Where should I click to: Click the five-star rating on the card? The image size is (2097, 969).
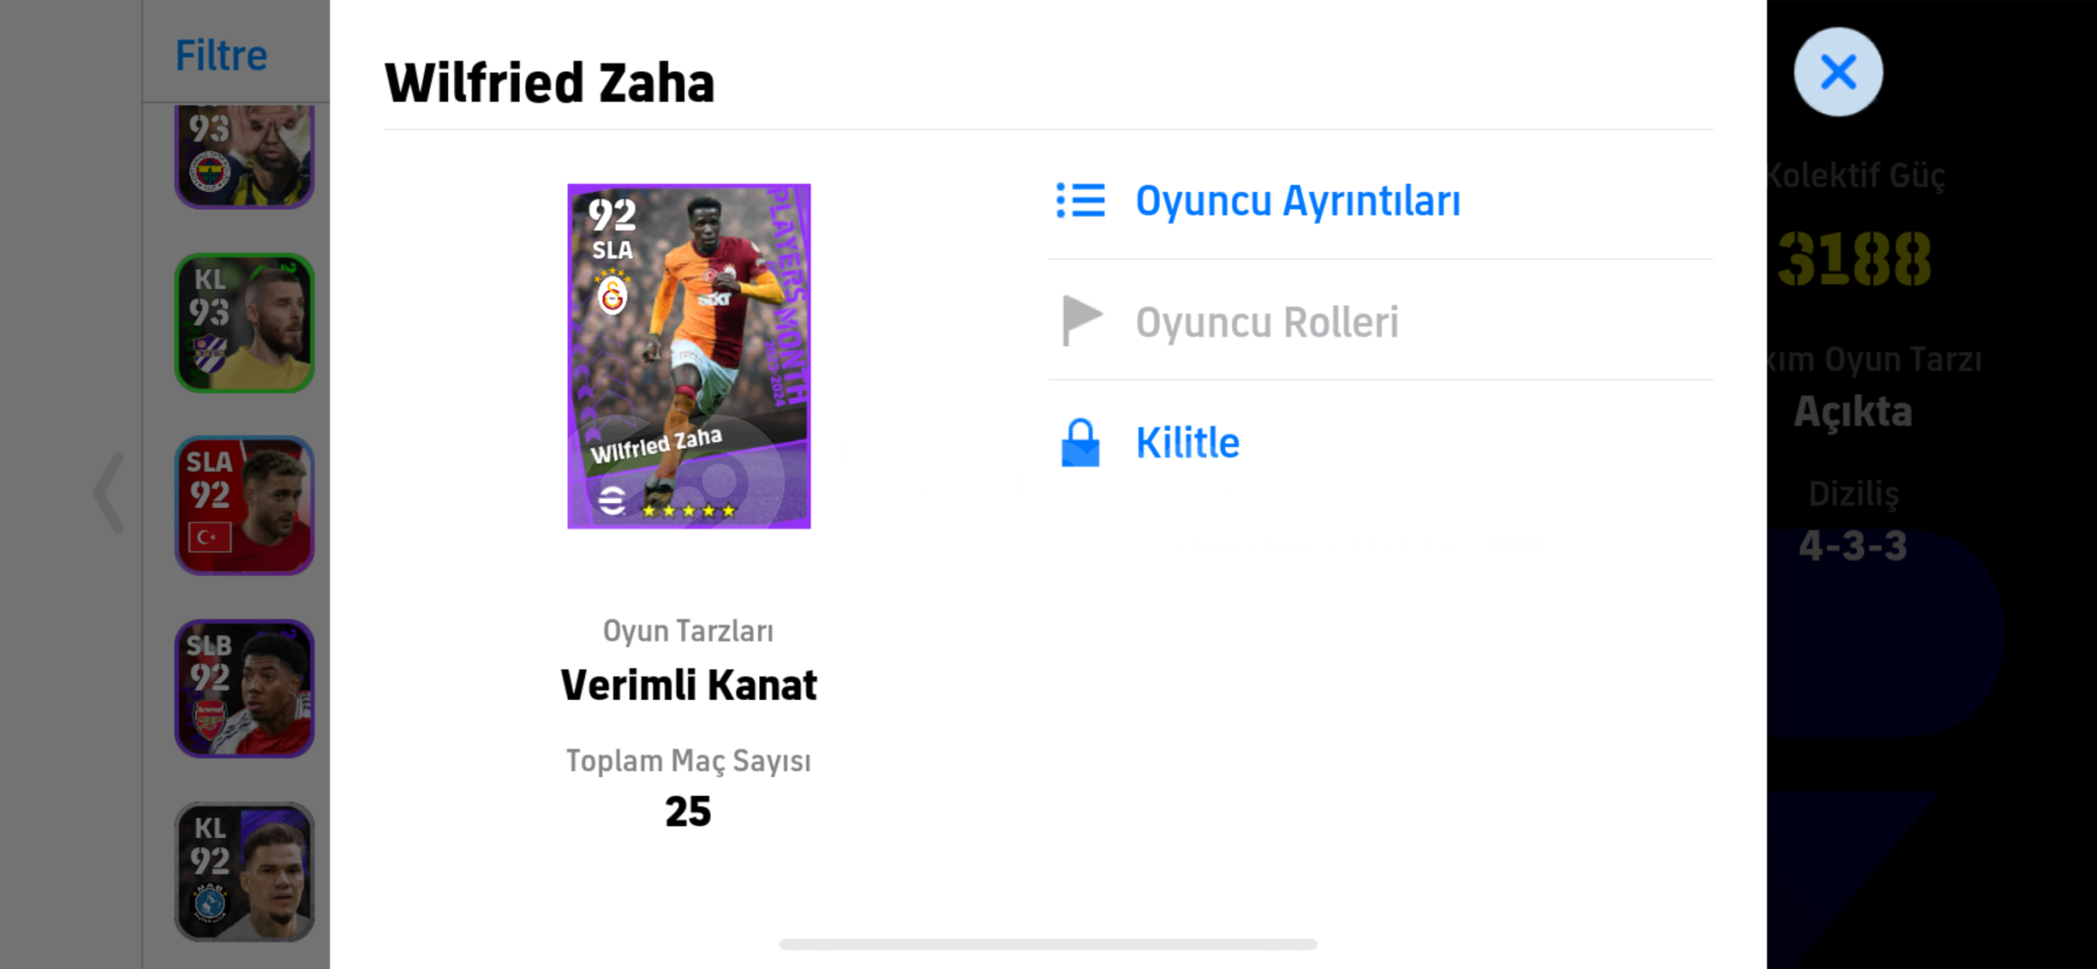click(x=689, y=511)
